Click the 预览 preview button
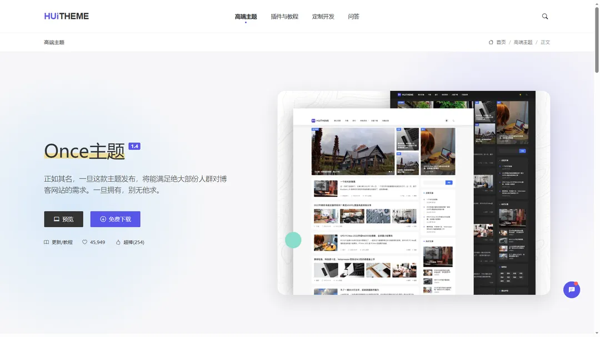The width and height of the screenshot is (600, 337). [x=63, y=219]
